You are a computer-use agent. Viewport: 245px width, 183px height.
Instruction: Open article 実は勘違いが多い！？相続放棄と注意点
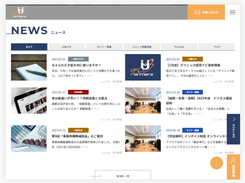[80, 98]
